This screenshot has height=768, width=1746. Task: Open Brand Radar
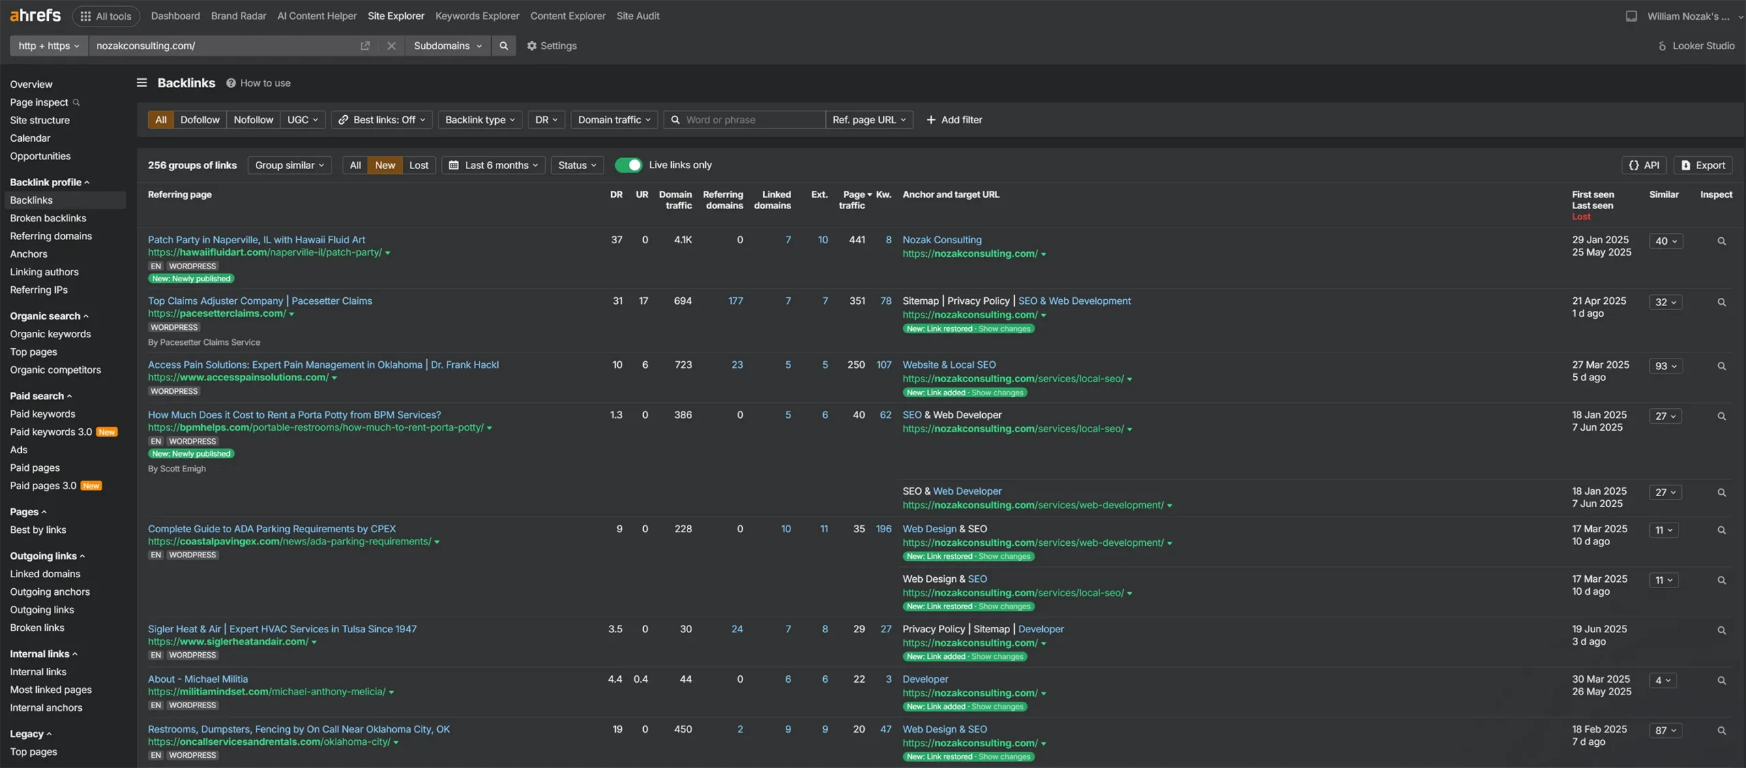pos(239,16)
